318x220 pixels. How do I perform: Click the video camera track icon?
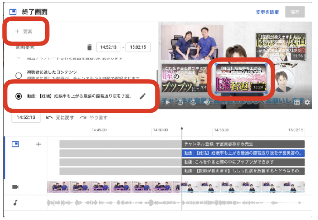click(x=15, y=187)
